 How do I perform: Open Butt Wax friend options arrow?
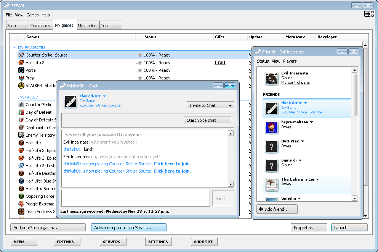[x=302, y=141]
